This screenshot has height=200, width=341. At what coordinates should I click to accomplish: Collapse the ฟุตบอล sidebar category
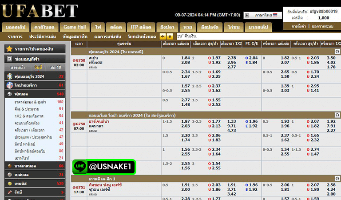[35, 94]
